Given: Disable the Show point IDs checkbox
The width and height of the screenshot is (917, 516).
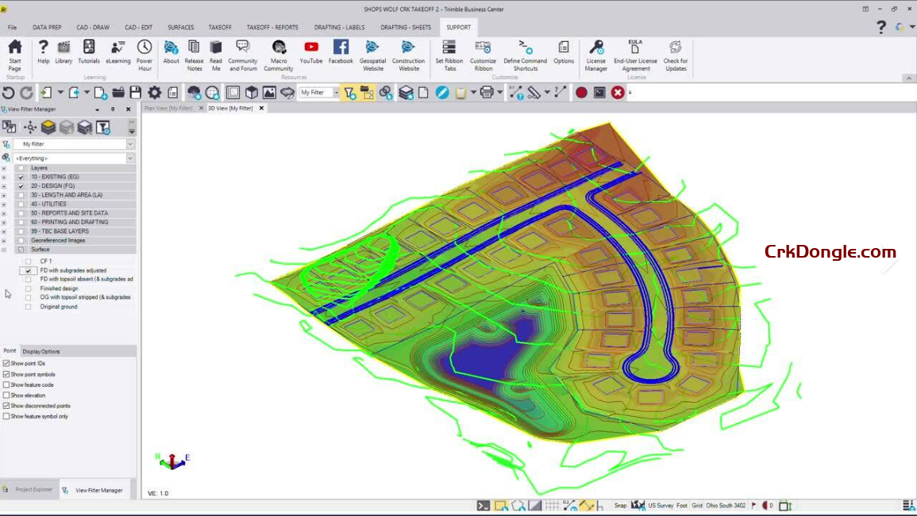Looking at the screenshot, I should pyautogui.click(x=5, y=364).
